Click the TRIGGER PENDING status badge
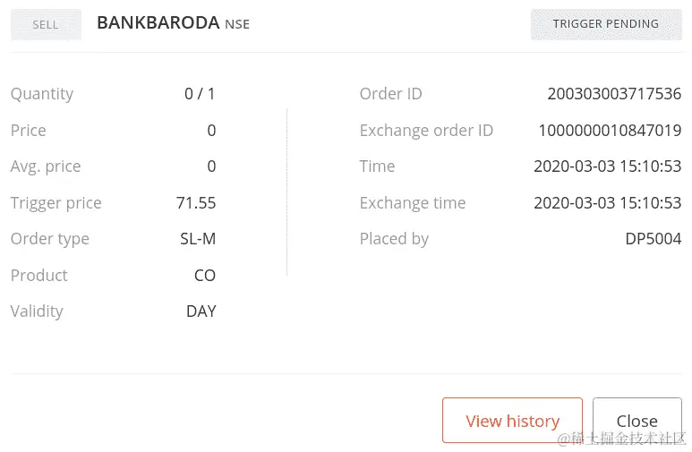The width and height of the screenshot is (692, 452). pyautogui.click(x=605, y=24)
